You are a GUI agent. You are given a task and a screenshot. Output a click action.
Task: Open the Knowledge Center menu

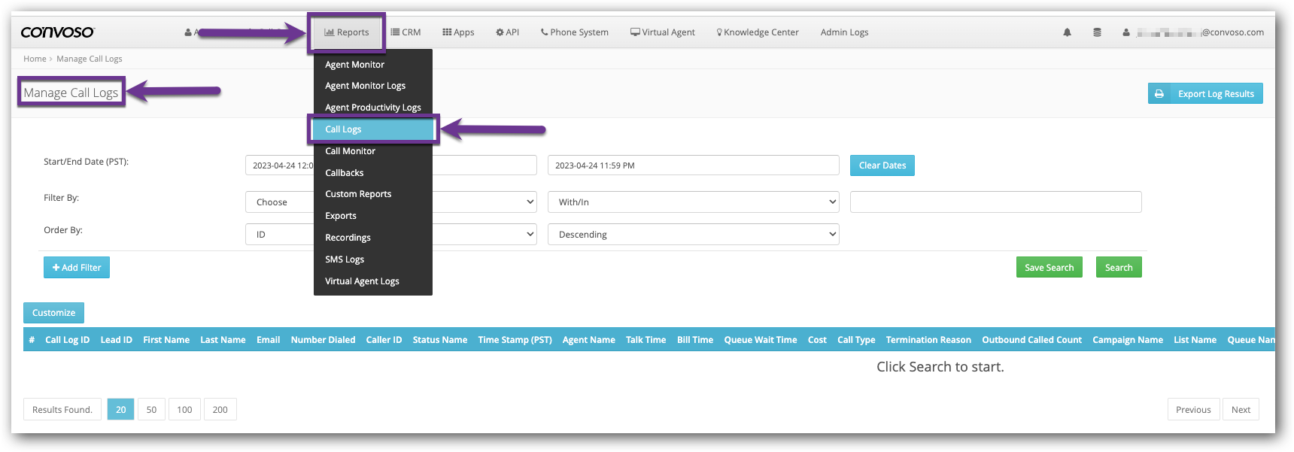coord(758,32)
